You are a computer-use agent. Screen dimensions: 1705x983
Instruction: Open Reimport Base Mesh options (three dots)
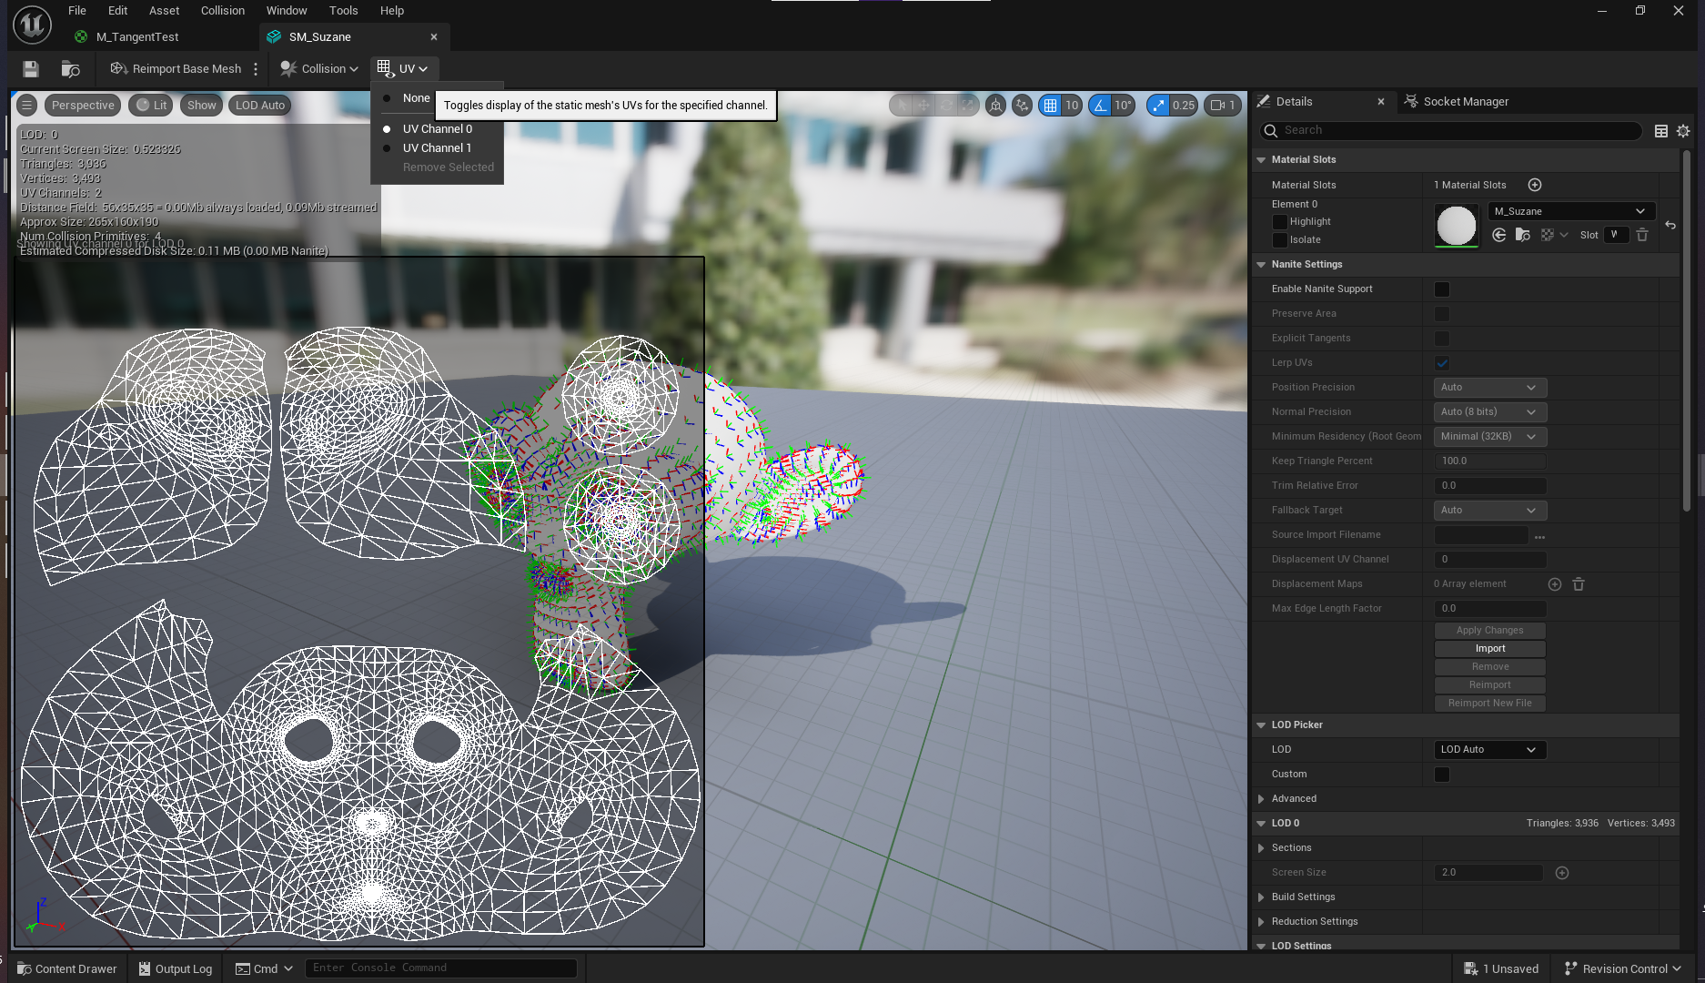click(x=256, y=69)
